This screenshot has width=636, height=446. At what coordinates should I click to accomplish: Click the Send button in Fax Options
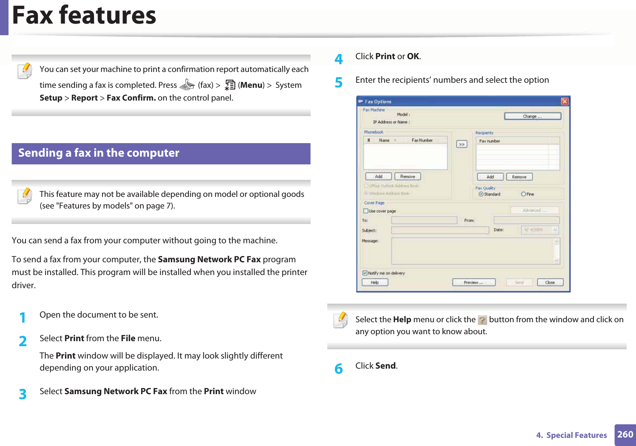(519, 283)
